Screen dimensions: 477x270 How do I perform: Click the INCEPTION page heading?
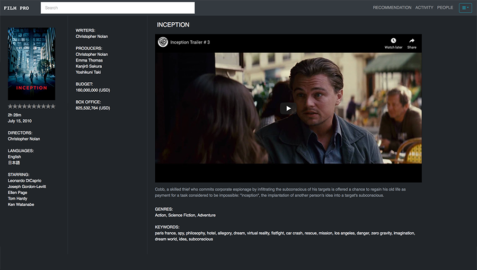[x=173, y=25]
